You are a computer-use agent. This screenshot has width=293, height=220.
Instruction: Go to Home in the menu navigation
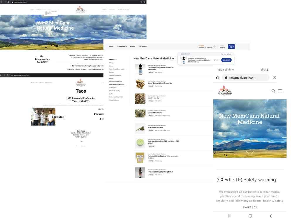coord(111,46)
